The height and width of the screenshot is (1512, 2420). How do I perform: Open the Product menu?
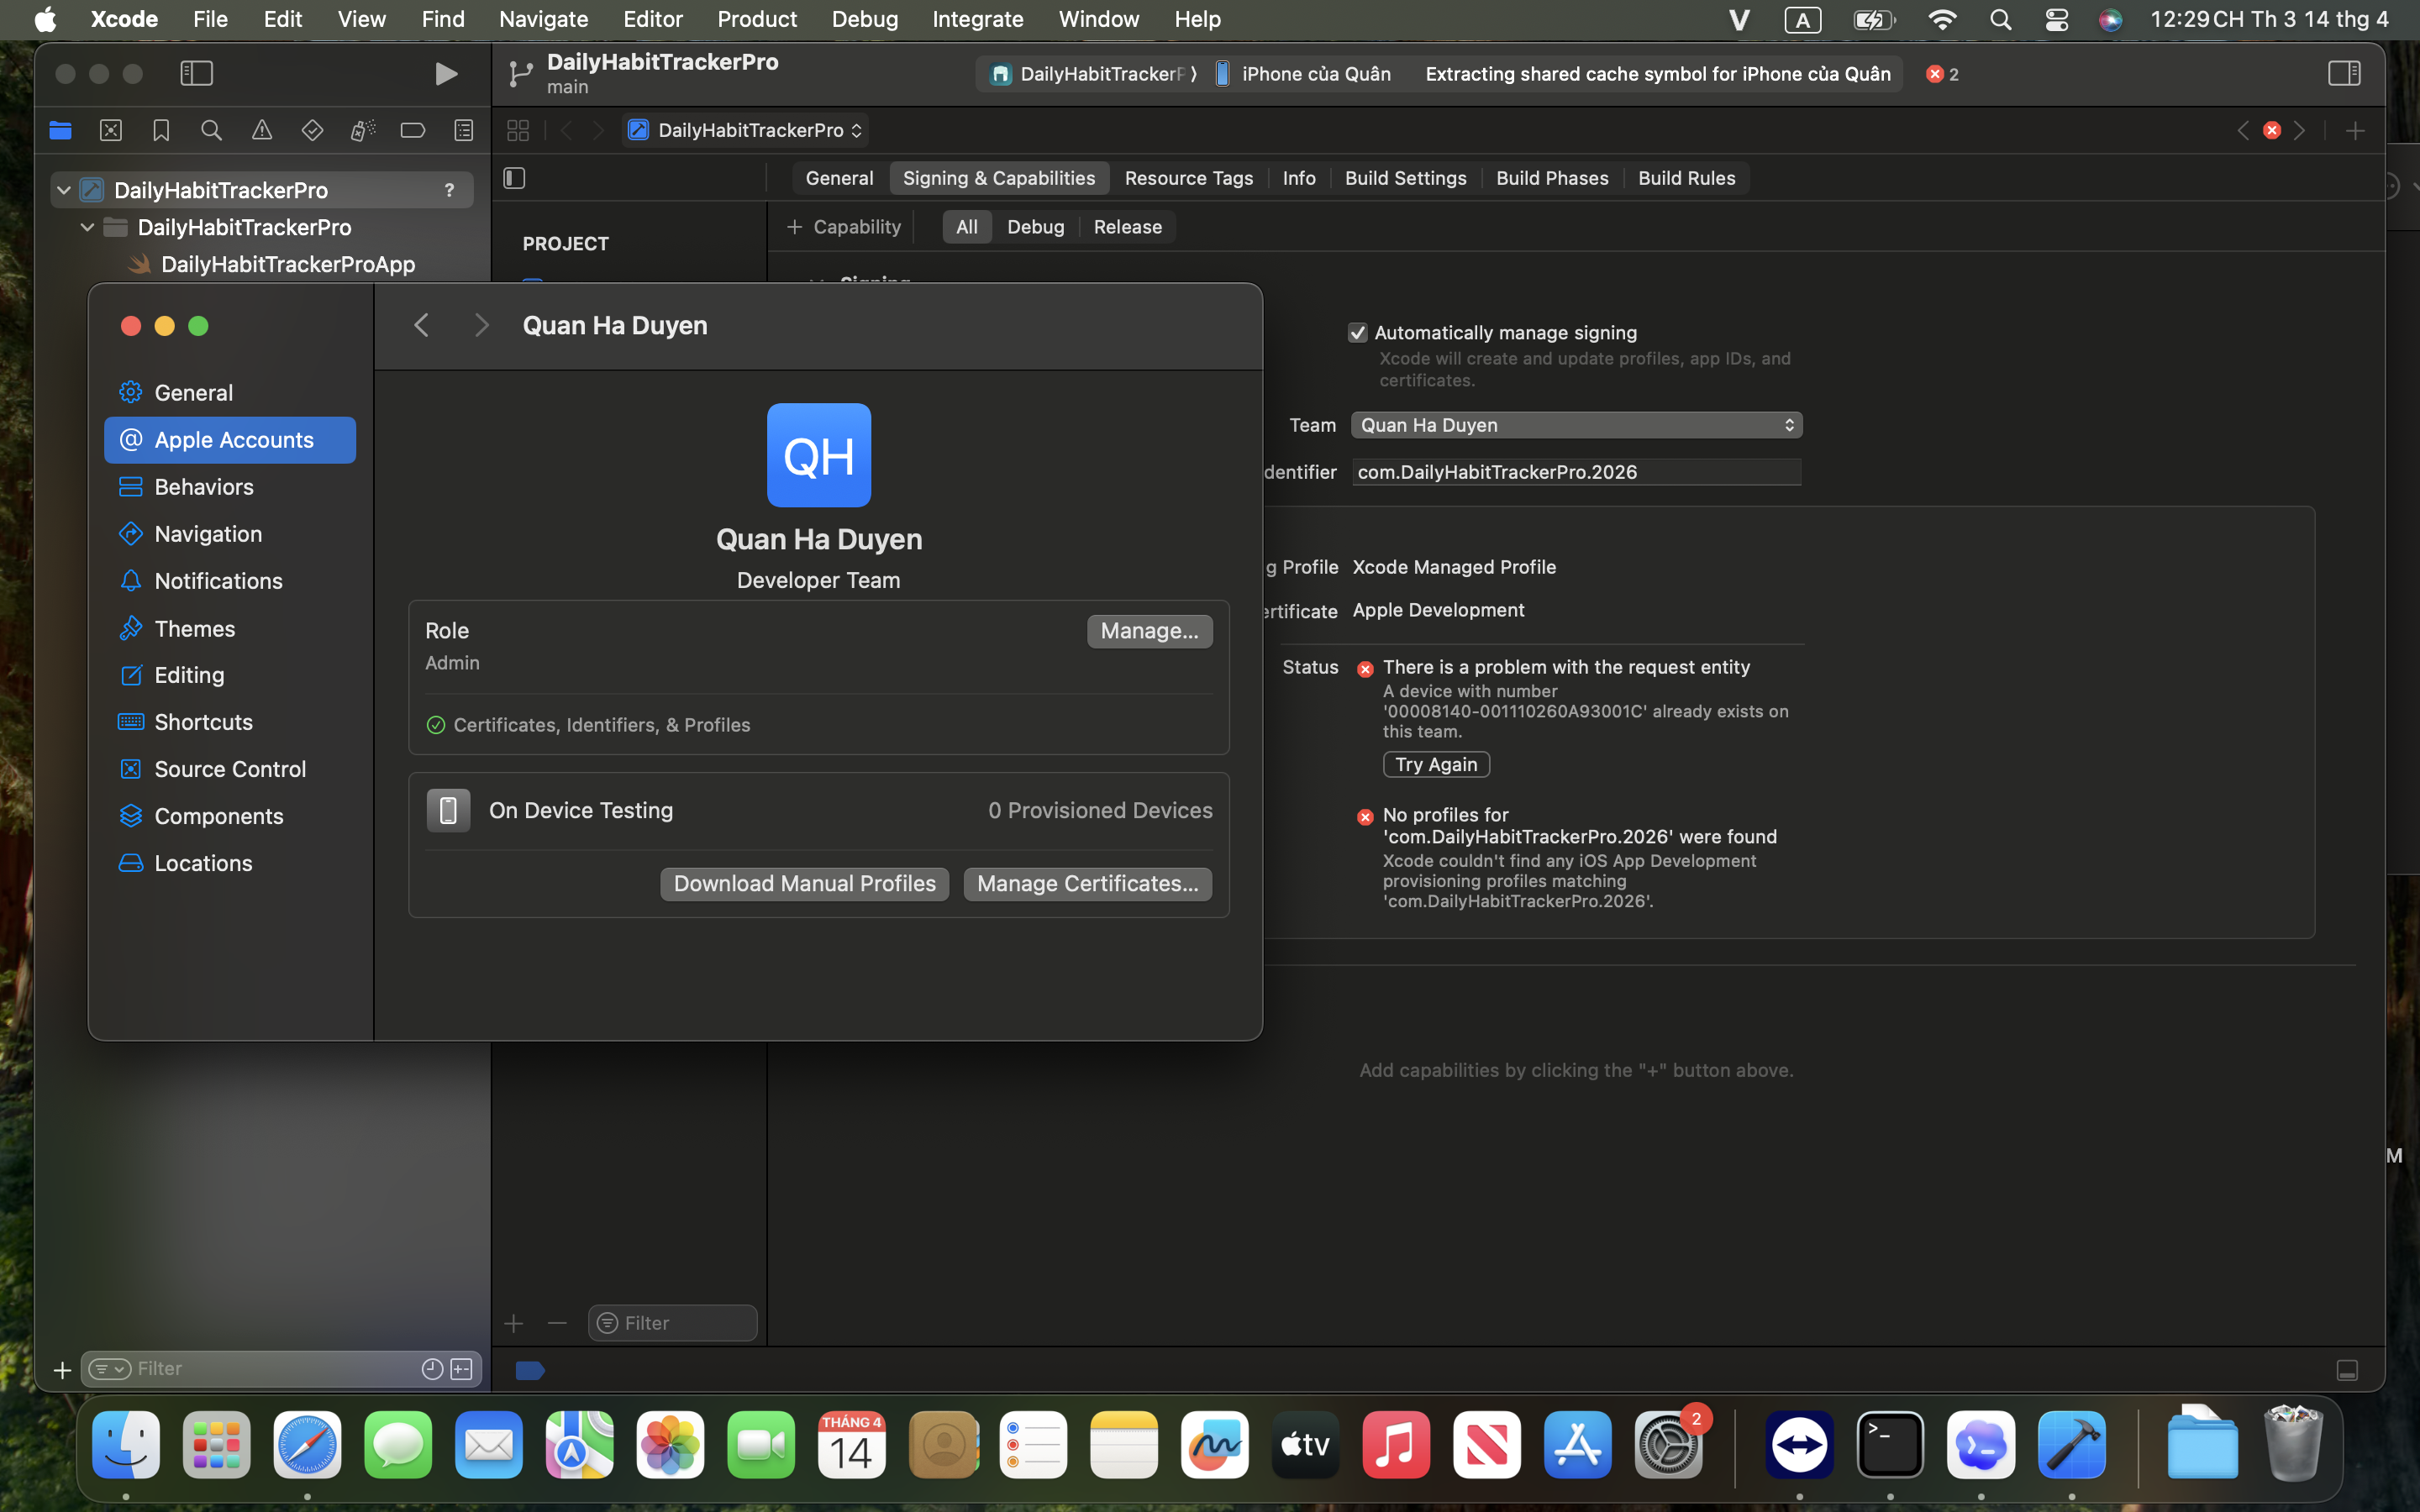coord(756,19)
